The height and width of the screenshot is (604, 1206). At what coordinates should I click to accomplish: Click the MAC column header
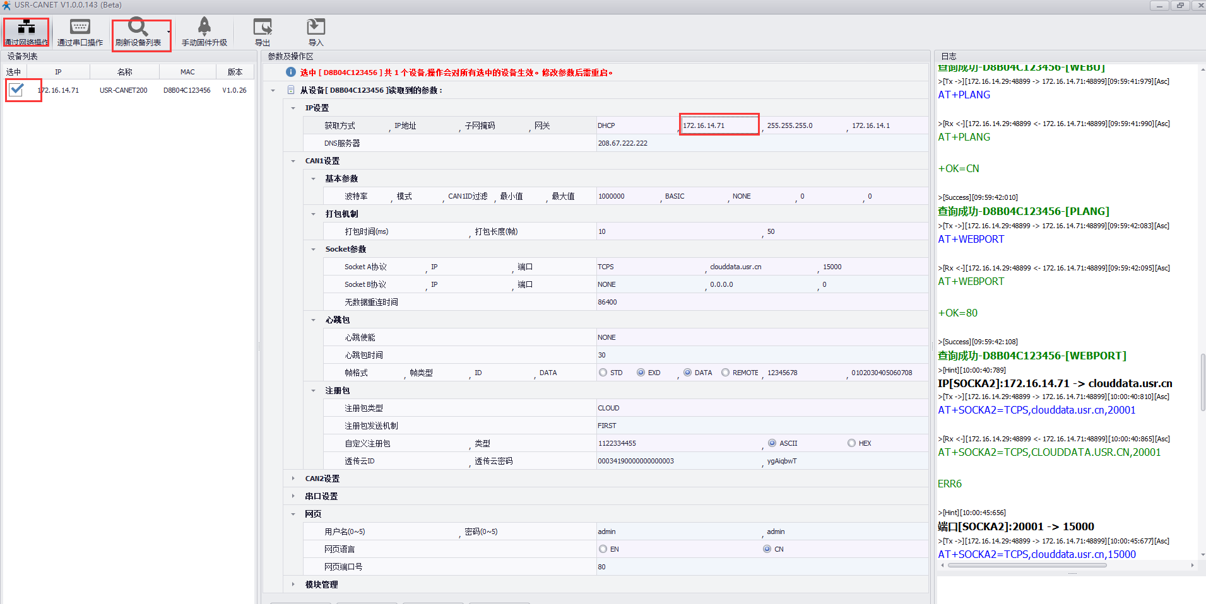[x=187, y=72]
